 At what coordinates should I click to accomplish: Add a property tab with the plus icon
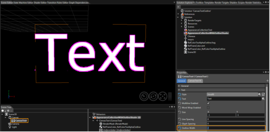coord(267,81)
